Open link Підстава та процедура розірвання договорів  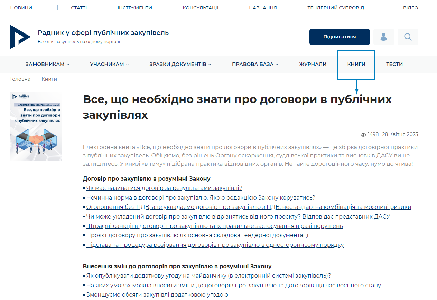[215, 245]
